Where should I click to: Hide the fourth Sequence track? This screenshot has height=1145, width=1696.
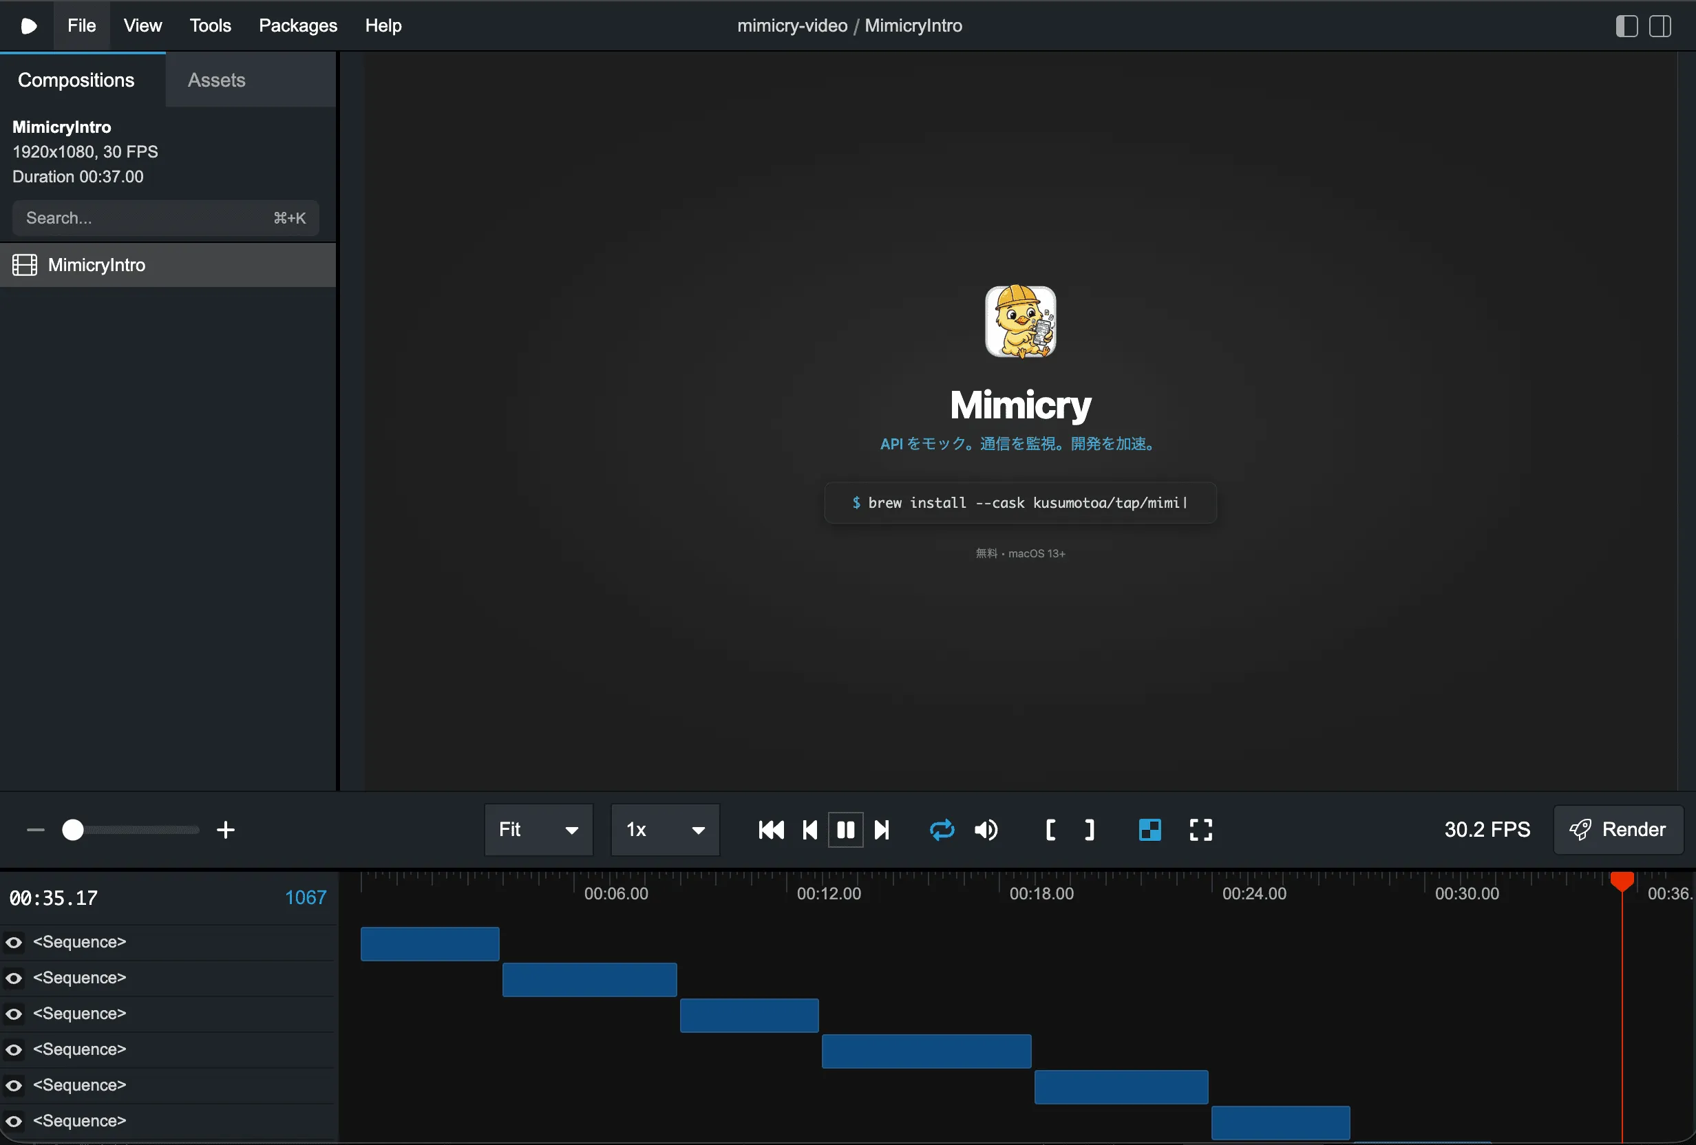[14, 1049]
